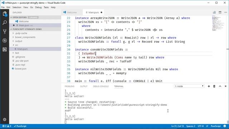Open the View menu

tap(25, 7)
